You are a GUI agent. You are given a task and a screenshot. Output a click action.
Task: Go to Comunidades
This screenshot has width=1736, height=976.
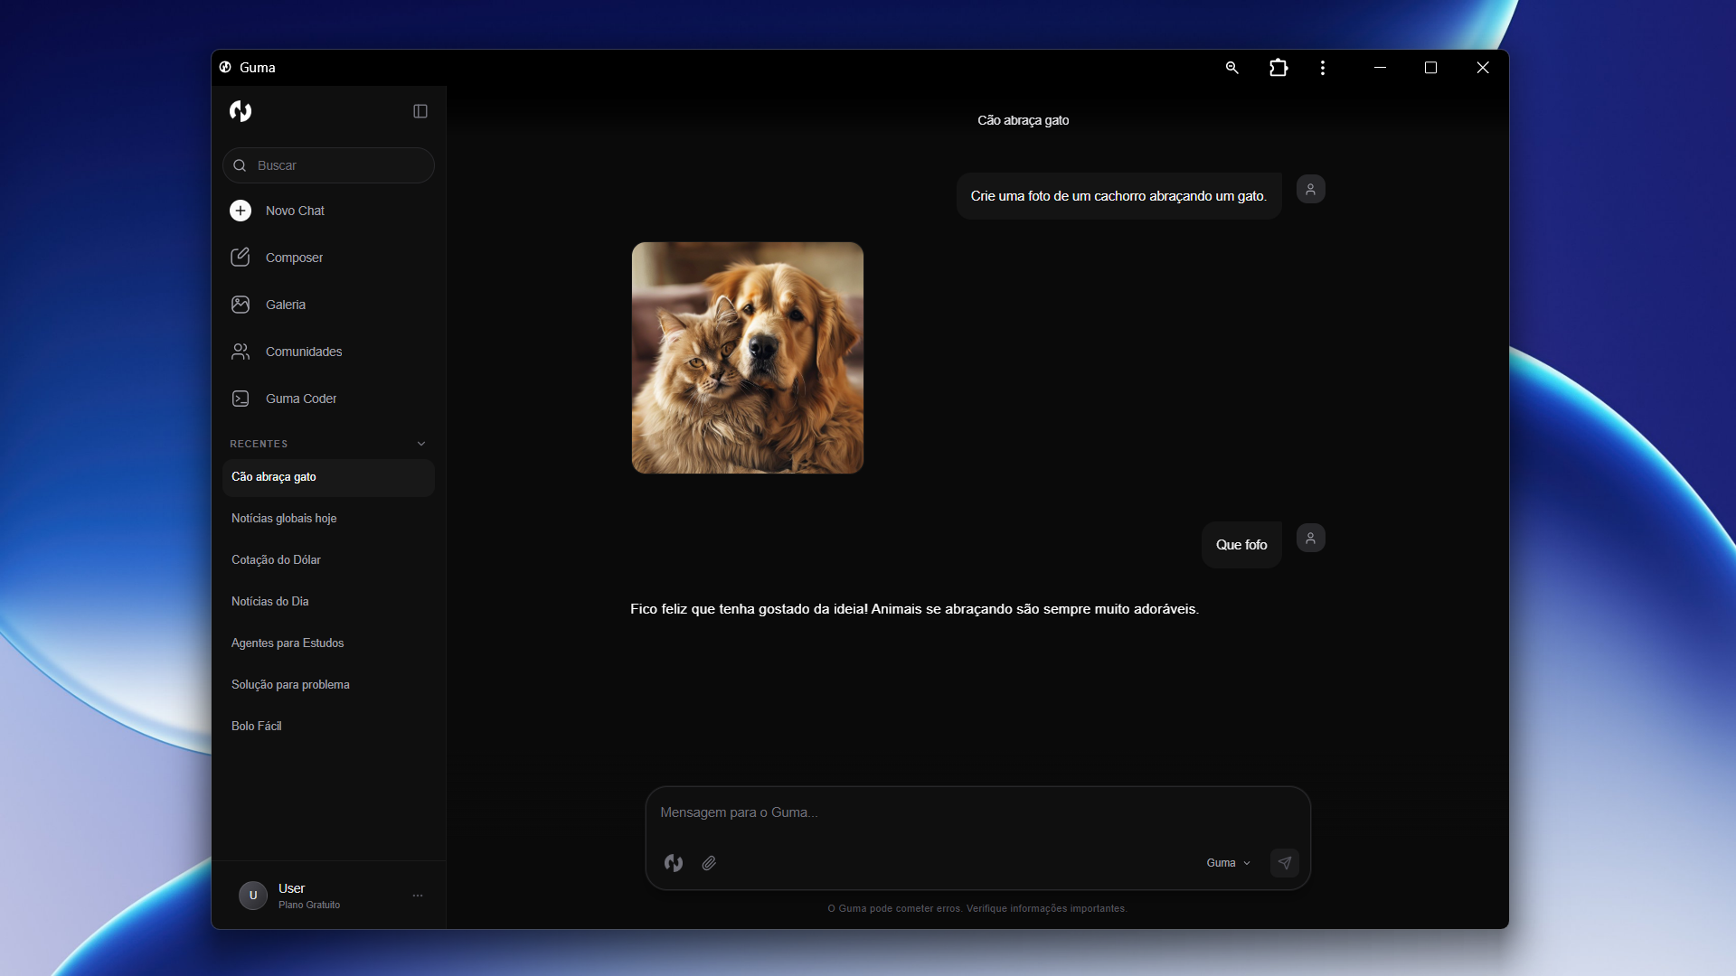pos(304,352)
